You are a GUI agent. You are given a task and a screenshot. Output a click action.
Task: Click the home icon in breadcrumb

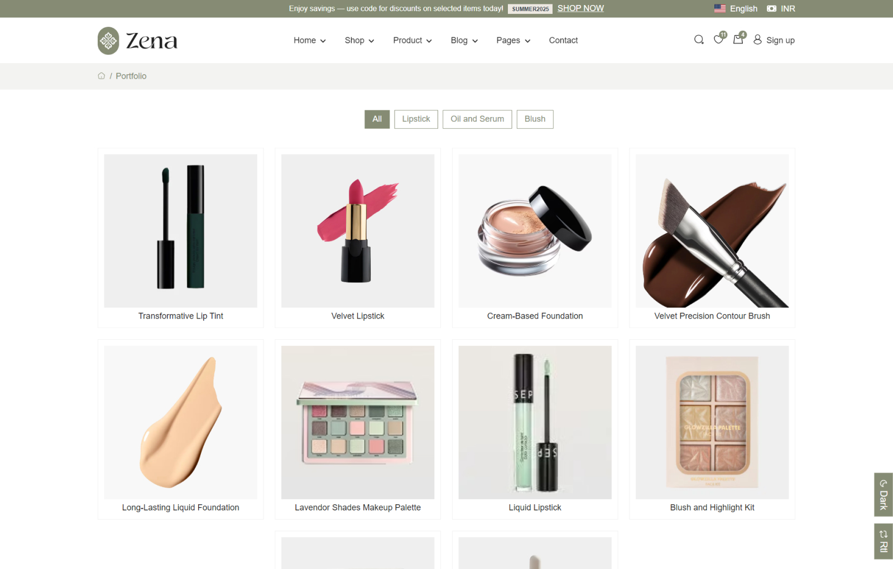(x=101, y=76)
